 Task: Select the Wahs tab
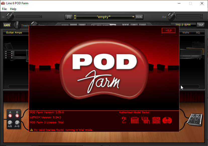point(186,32)
